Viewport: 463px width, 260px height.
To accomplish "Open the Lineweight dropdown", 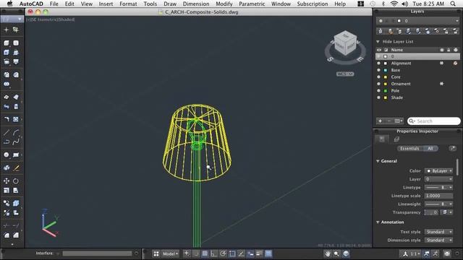I will (x=439, y=204).
